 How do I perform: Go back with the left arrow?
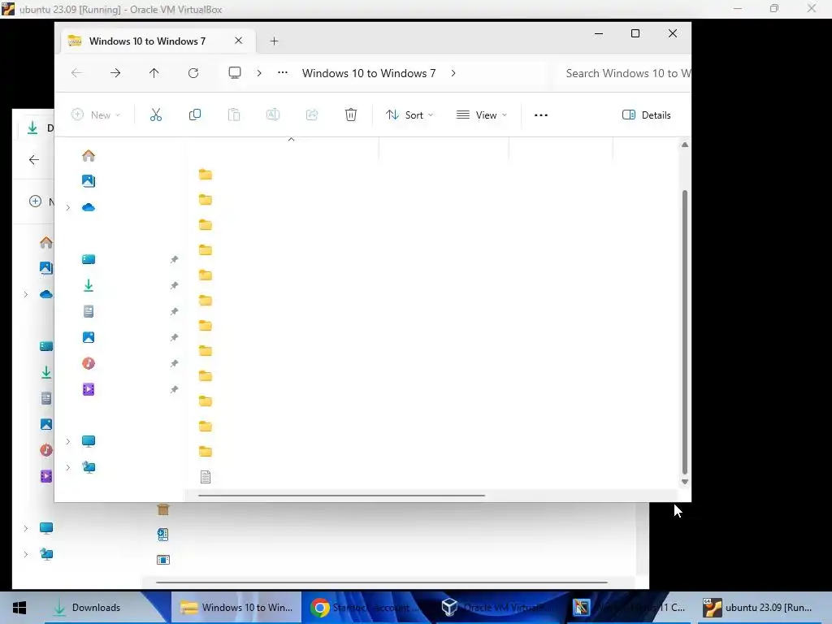[x=76, y=73]
